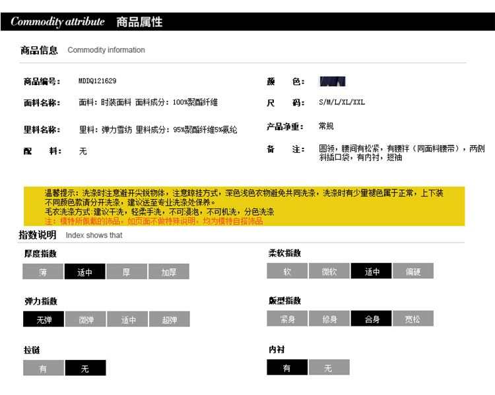The image size is (495, 395).
Task: Select 紧身 fit option
Action: tap(287, 319)
